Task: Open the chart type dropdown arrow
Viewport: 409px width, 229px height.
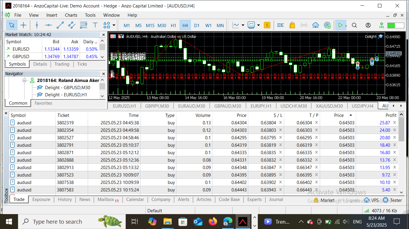Action: [243, 25]
